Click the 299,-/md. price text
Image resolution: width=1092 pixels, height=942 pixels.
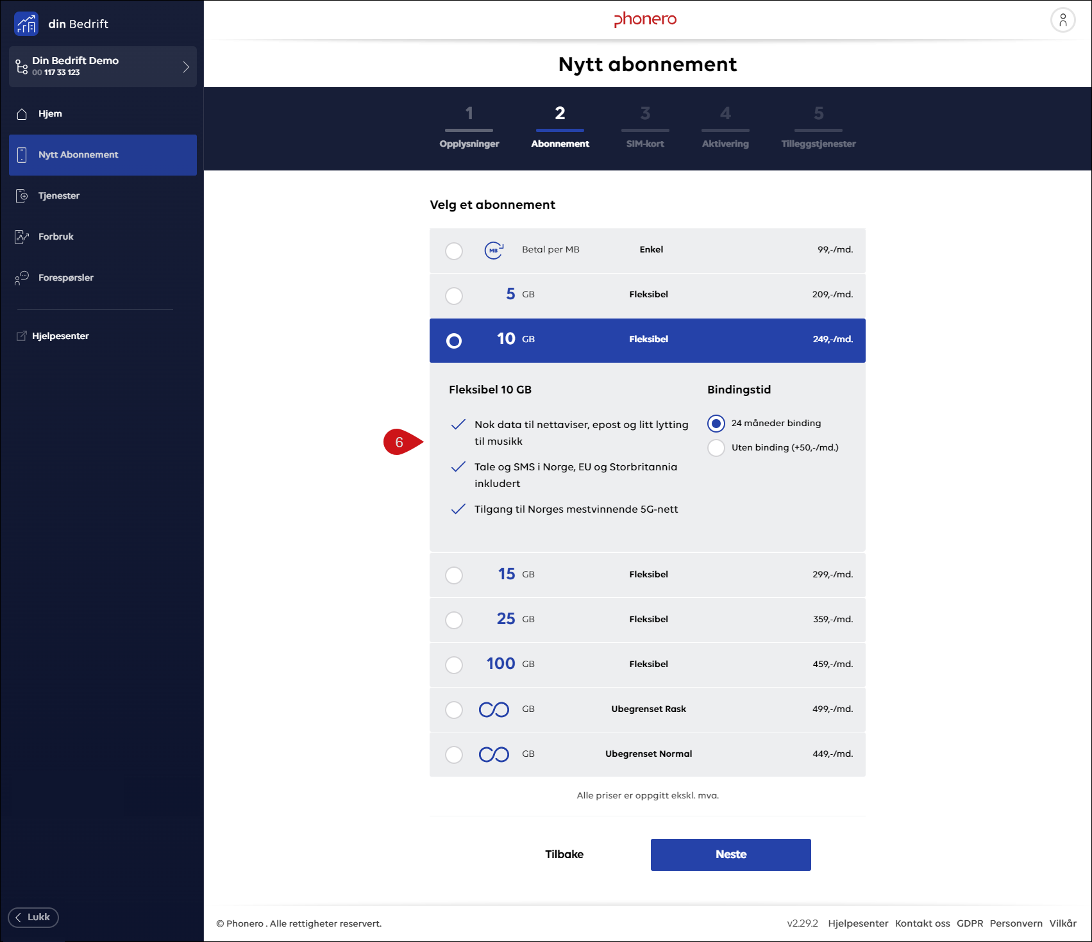click(x=833, y=575)
